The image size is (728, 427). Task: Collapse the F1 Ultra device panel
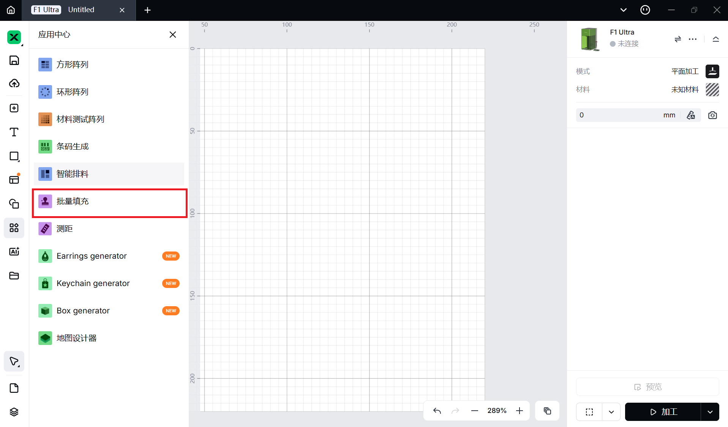point(716,39)
